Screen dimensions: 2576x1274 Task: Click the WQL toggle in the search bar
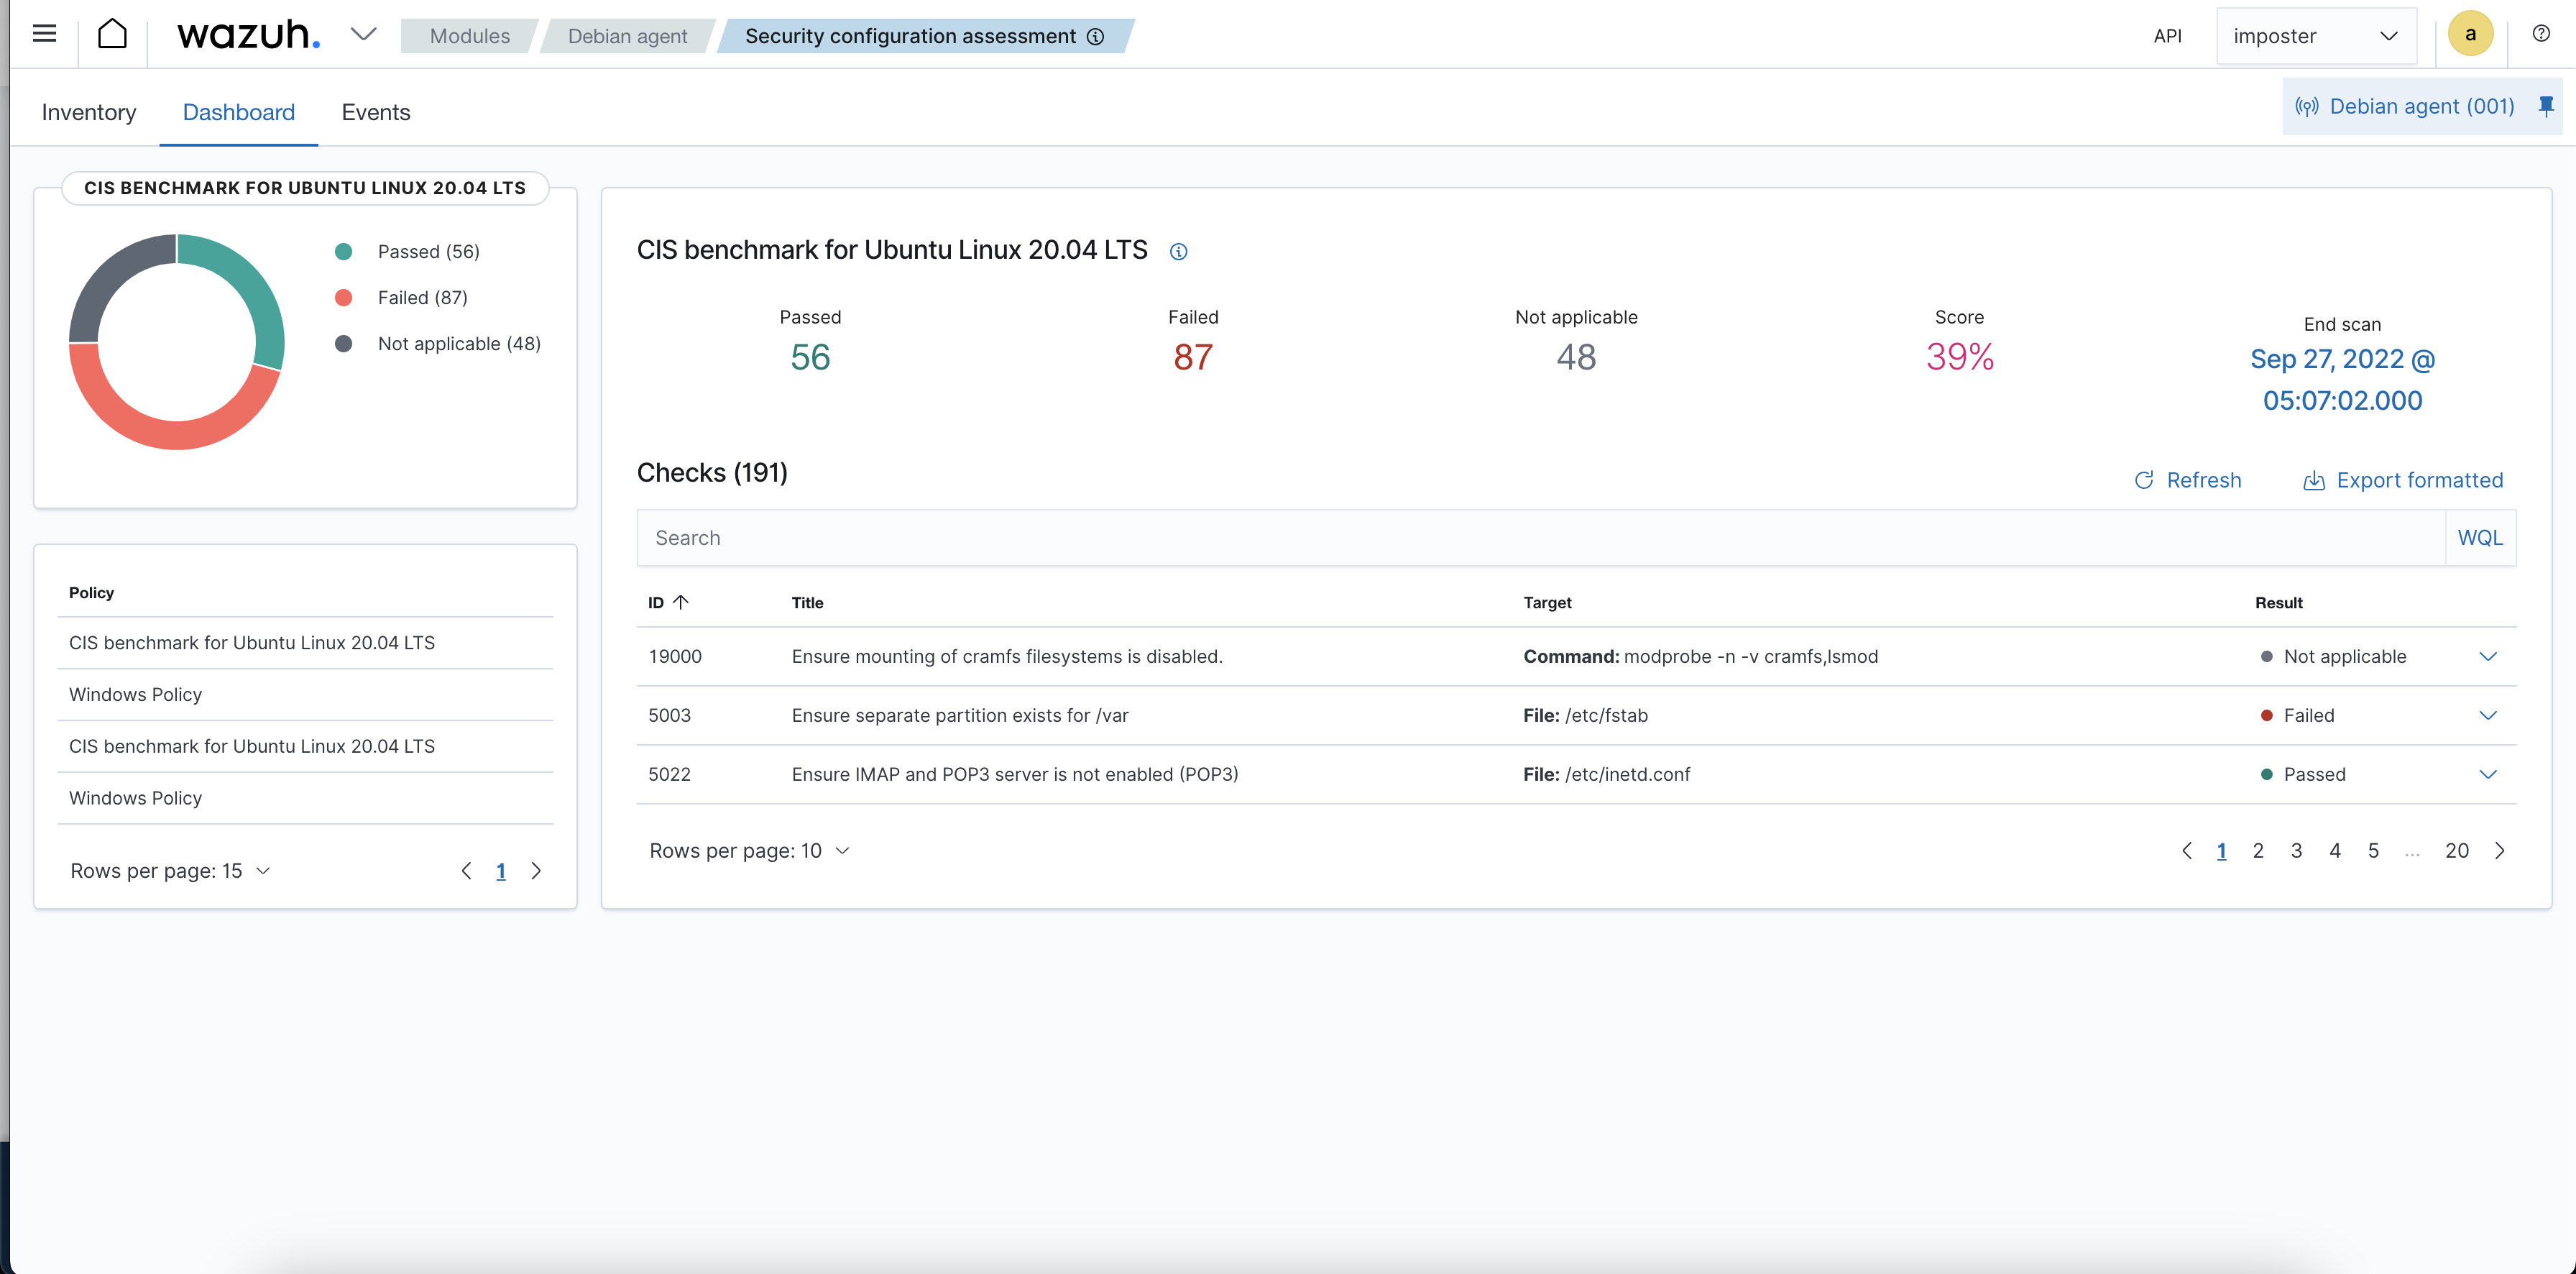(2481, 537)
